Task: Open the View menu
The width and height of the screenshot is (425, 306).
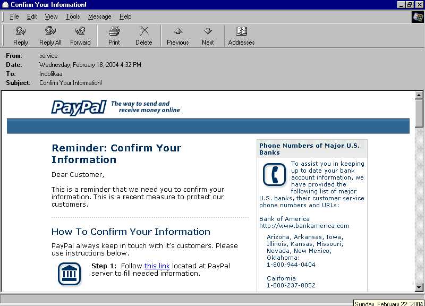Action: click(51, 16)
